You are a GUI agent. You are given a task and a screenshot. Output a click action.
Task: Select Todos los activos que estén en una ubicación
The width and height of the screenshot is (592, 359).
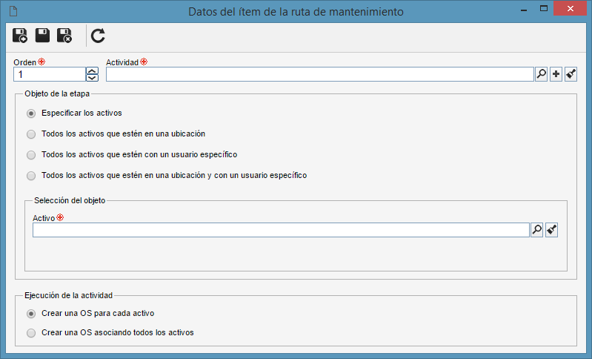click(x=31, y=134)
